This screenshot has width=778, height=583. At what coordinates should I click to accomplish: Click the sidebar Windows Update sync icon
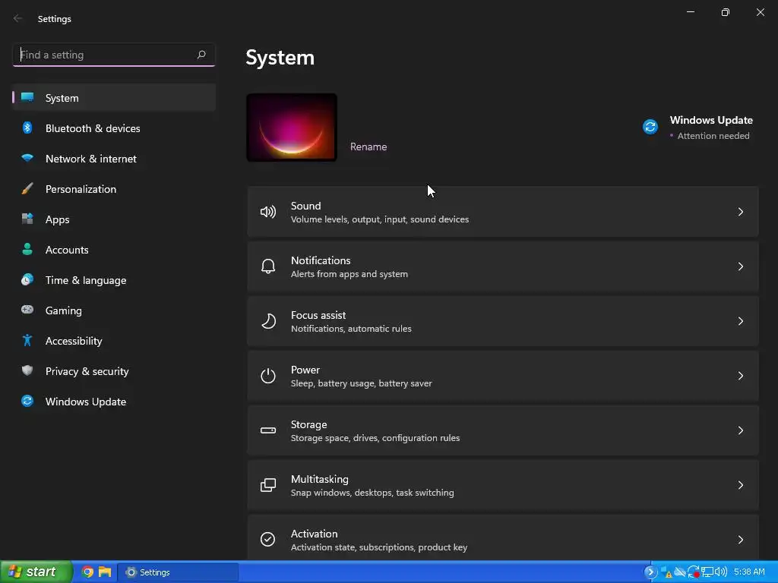(27, 401)
